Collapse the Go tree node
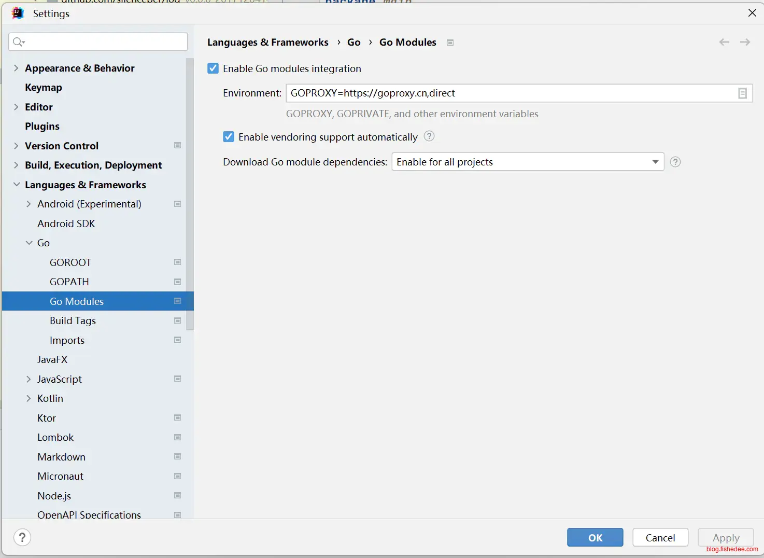764x558 pixels. (29, 243)
